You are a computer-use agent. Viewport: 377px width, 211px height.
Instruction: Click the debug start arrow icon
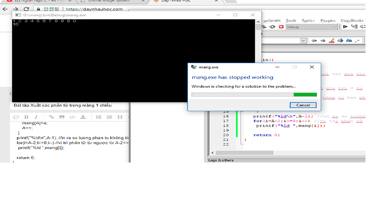[345, 27]
